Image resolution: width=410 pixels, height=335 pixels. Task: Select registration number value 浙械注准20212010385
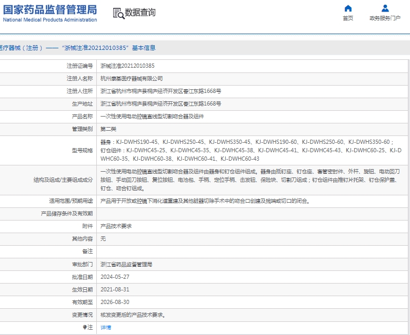[127, 66]
